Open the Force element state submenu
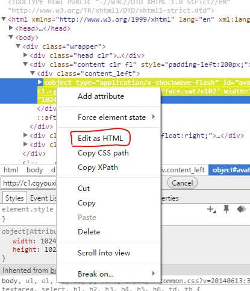 [108, 117]
